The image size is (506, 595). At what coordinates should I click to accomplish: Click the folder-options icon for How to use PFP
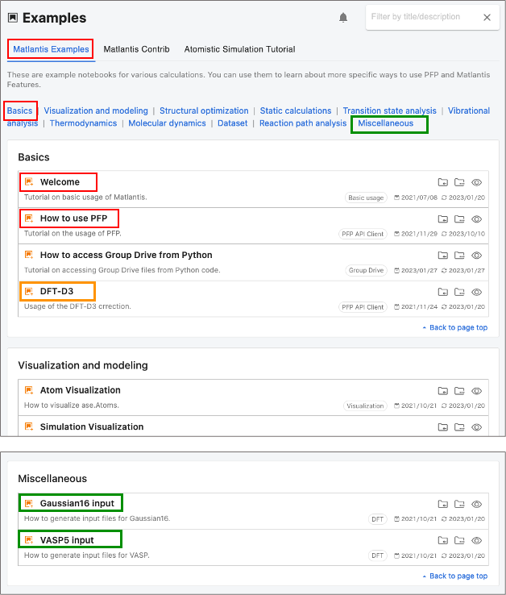click(x=459, y=218)
